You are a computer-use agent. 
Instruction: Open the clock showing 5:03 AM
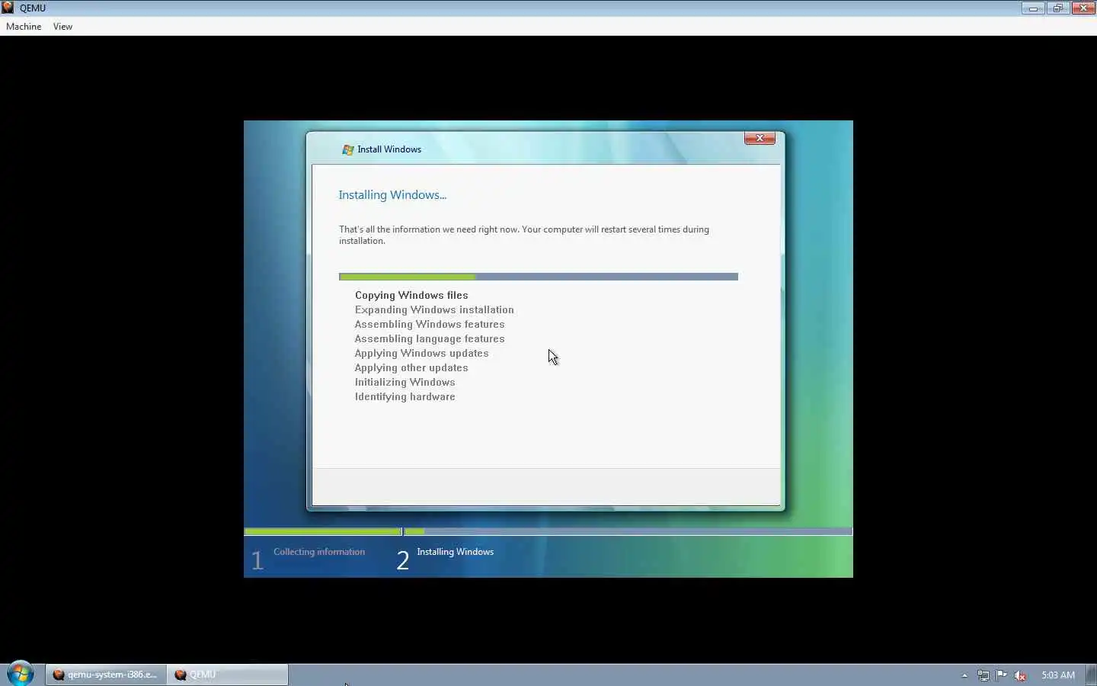(1058, 675)
